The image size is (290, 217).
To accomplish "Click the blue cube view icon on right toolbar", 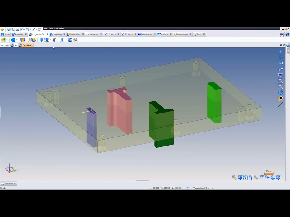I will 280,92.
